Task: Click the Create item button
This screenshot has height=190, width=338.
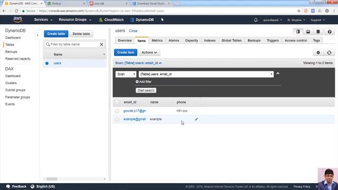Action: [126, 53]
